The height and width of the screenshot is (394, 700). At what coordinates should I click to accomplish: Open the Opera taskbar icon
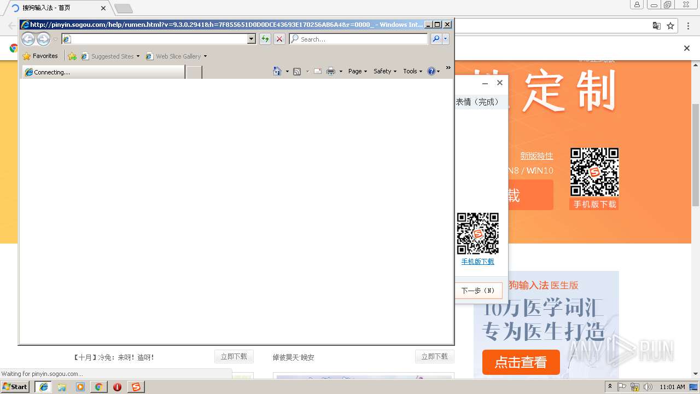pyautogui.click(x=117, y=387)
